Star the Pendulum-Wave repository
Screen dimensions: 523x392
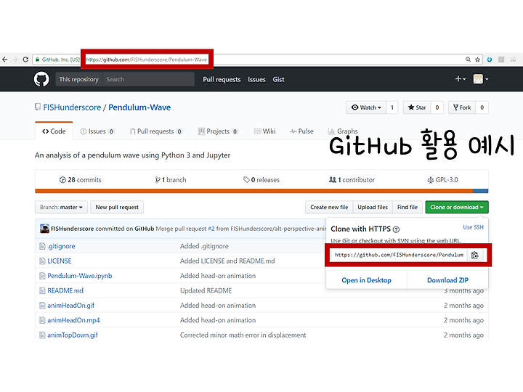[x=417, y=107]
